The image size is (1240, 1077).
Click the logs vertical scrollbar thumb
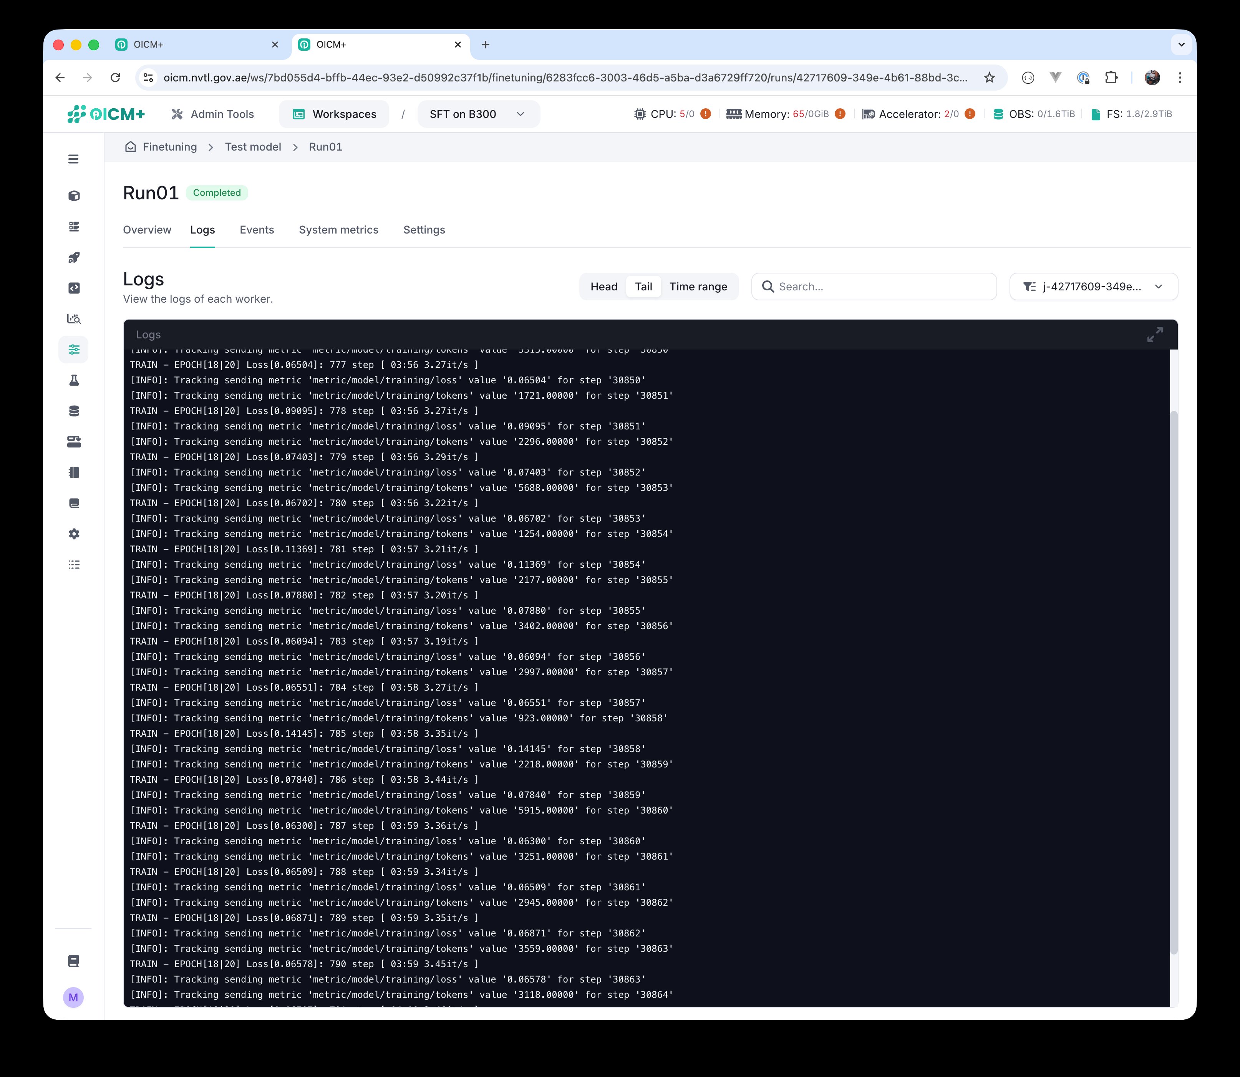tap(1174, 682)
